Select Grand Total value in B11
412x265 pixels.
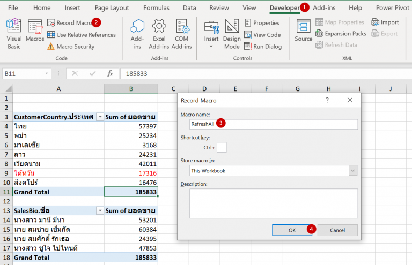tap(131, 192)
